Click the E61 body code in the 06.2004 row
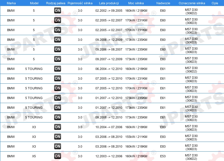This screenshot has height=161, width=224. (163, 69)
